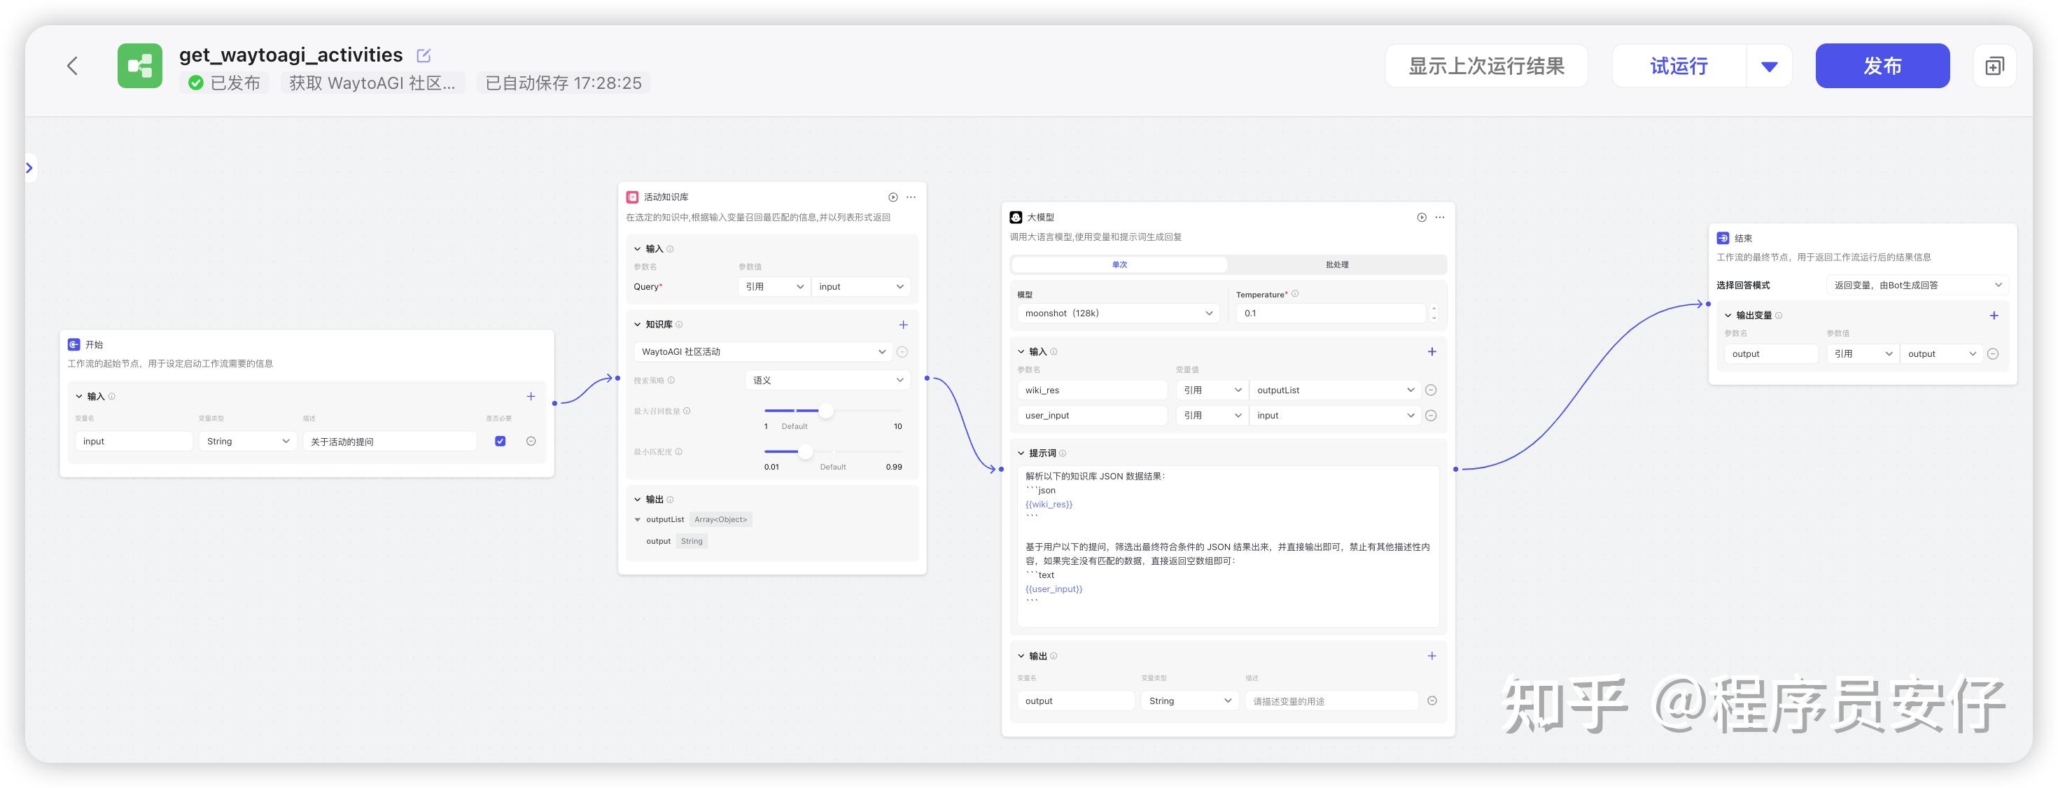Add knowledge base with plus icon

903,325
